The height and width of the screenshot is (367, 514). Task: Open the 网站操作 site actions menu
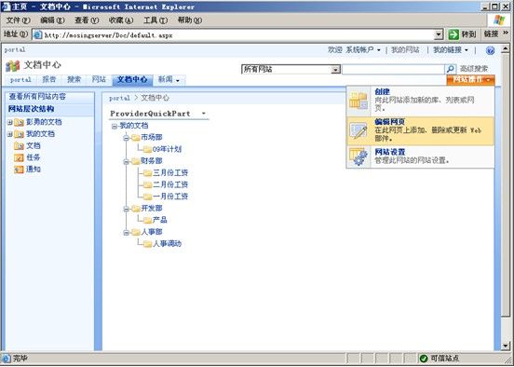click(x=471, y=80)
